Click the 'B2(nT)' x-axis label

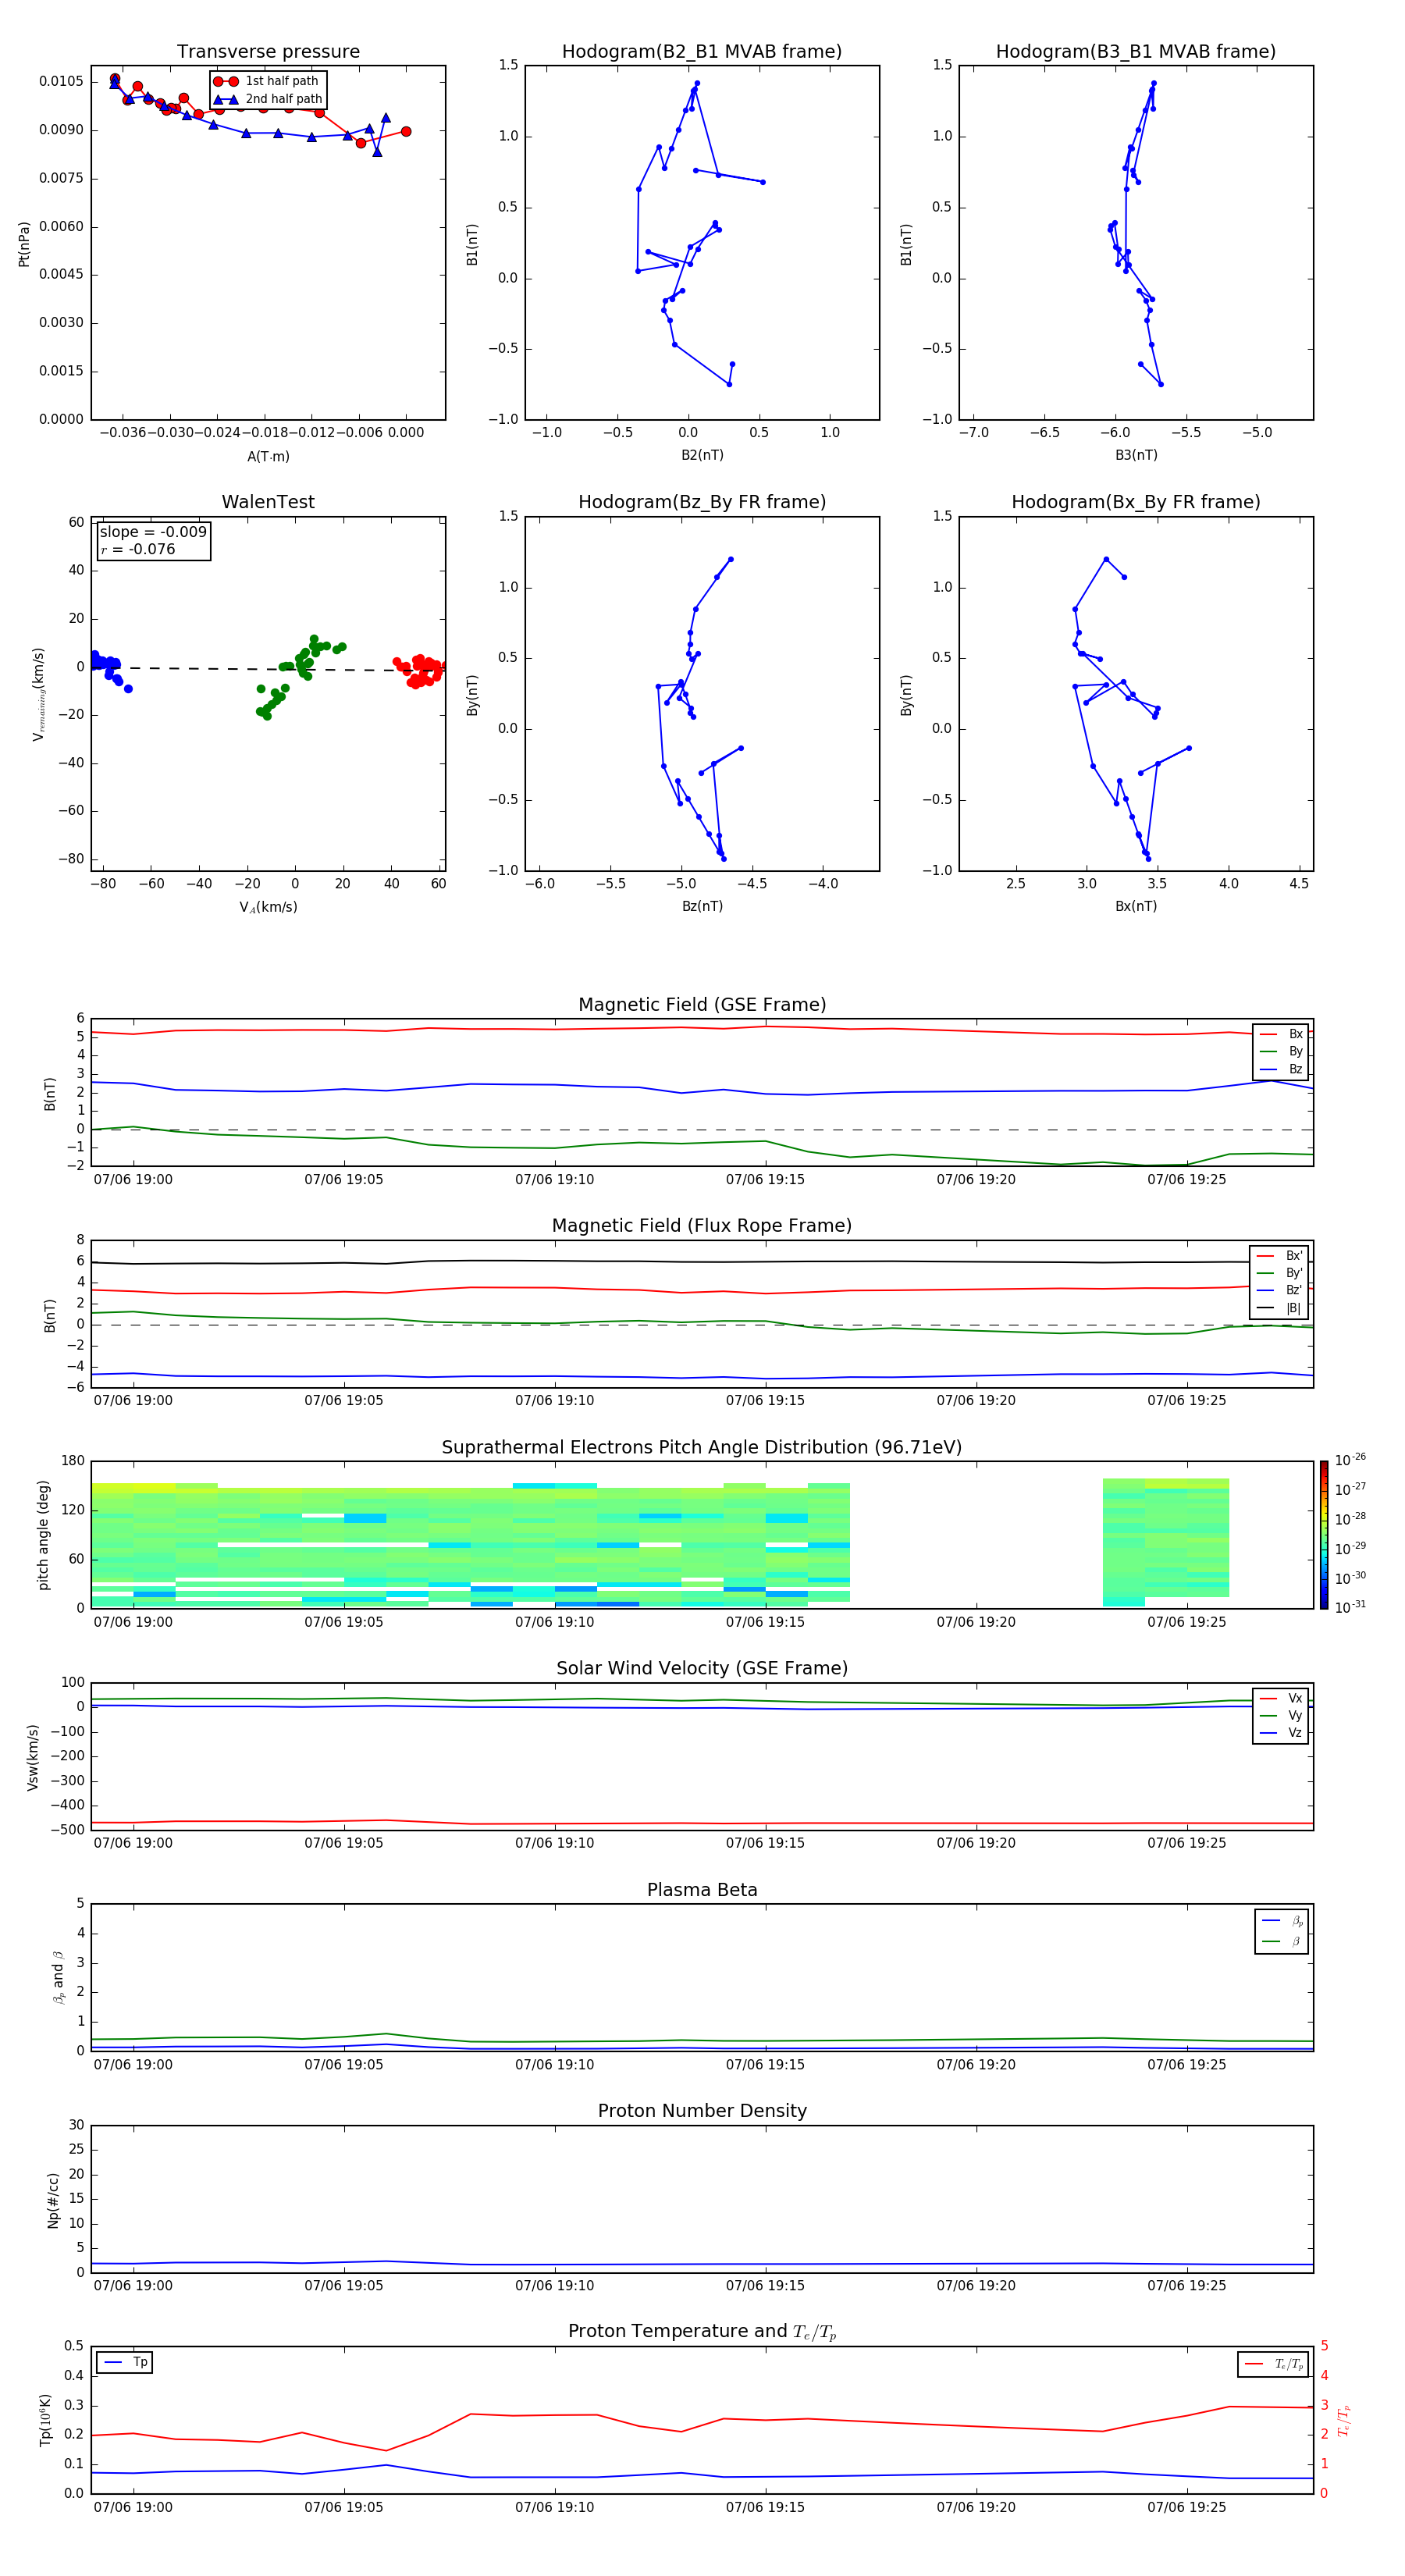click(702, 455)
